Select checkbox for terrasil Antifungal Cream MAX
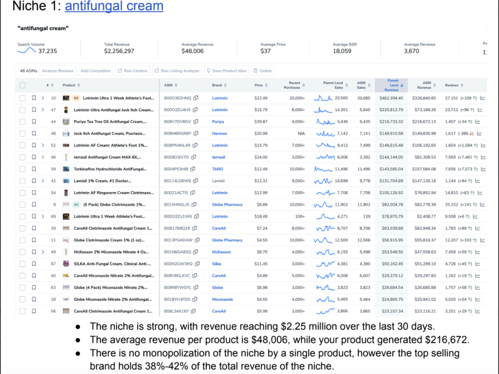The height and width of the screenshot is (374, 499). 22,157
